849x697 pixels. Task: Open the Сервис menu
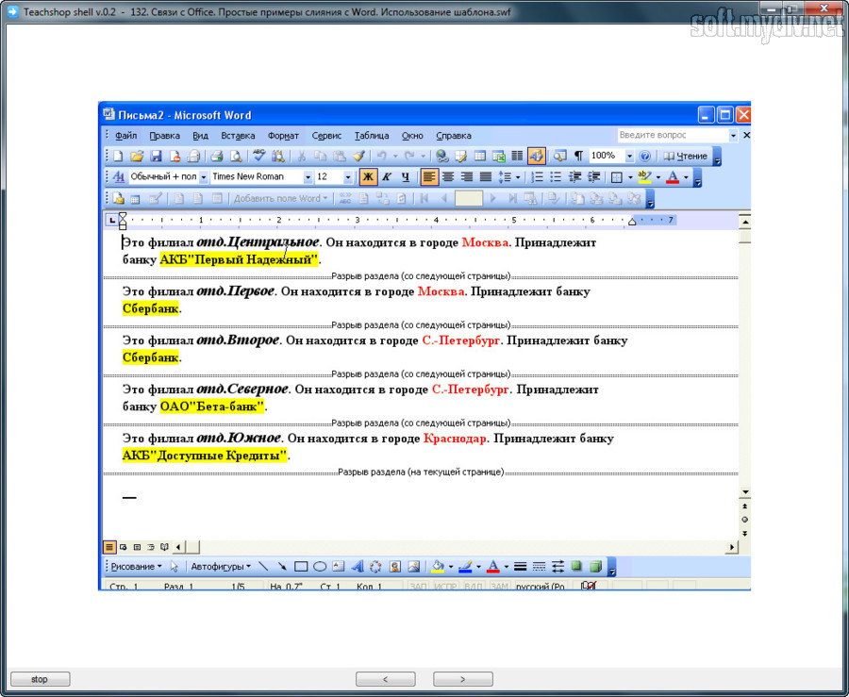pos(326,136)
